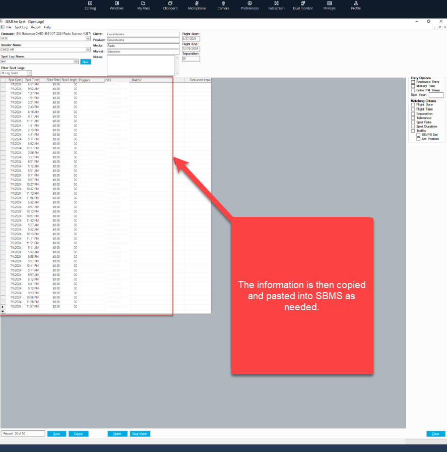This screenshot has width=447, height=452.
Task: Click the Separation value field
Action: pyautogui.click(x=191, y=59)
